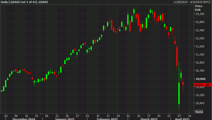
Task: Click the '31' date tick on time axis
Action: click(169, 116)
